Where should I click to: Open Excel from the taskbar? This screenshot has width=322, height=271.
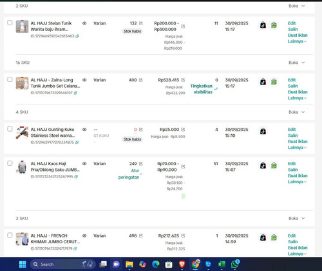[x=222, y=264]
